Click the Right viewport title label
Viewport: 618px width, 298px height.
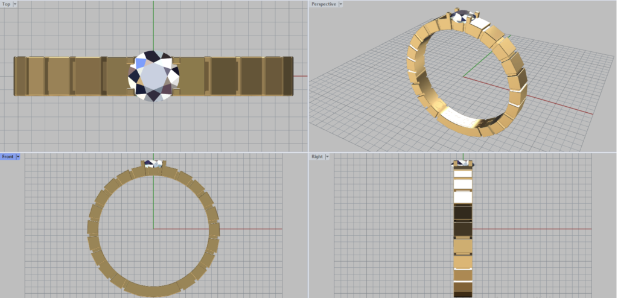click(x=317, y=157)
